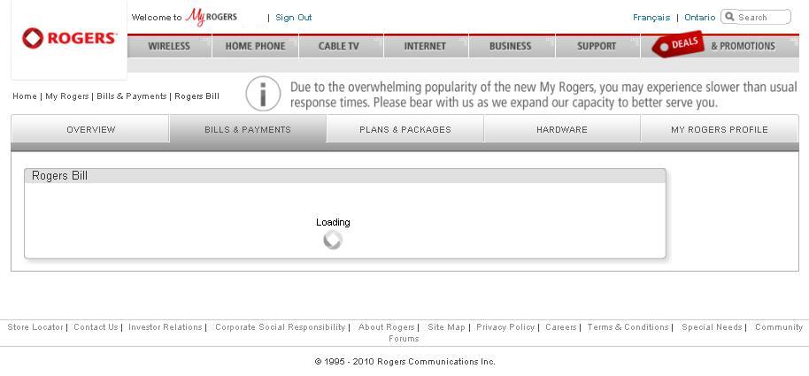Screen dimensions: 809x376
Task: Click the Rogers Bill breadcrumb
Action: coord(196,96)
